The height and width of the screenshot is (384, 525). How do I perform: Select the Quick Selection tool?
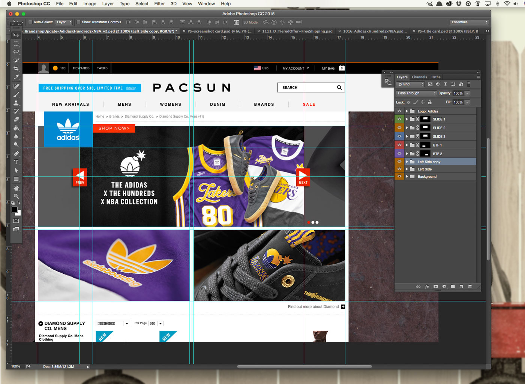16,60
